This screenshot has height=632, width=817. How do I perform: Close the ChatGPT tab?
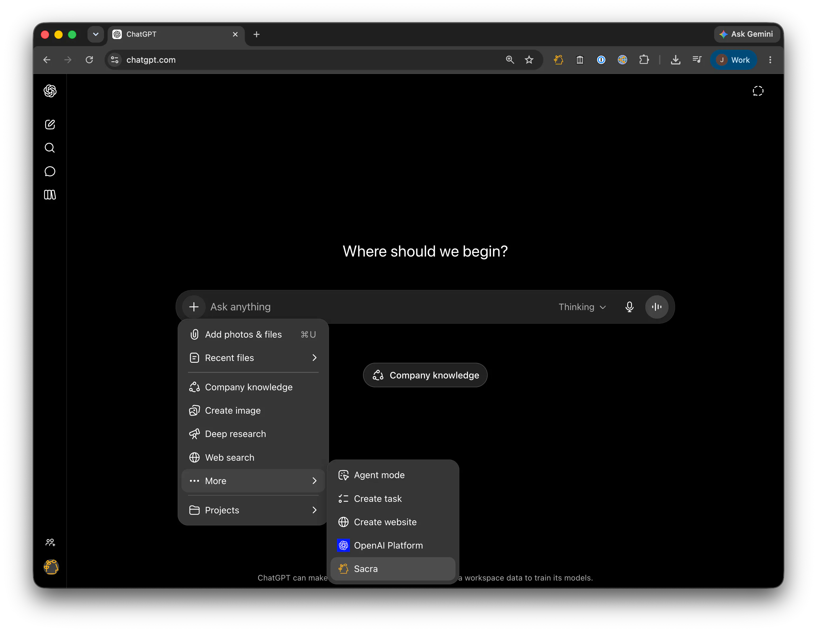pyautogui.click(x=235, y=34)
